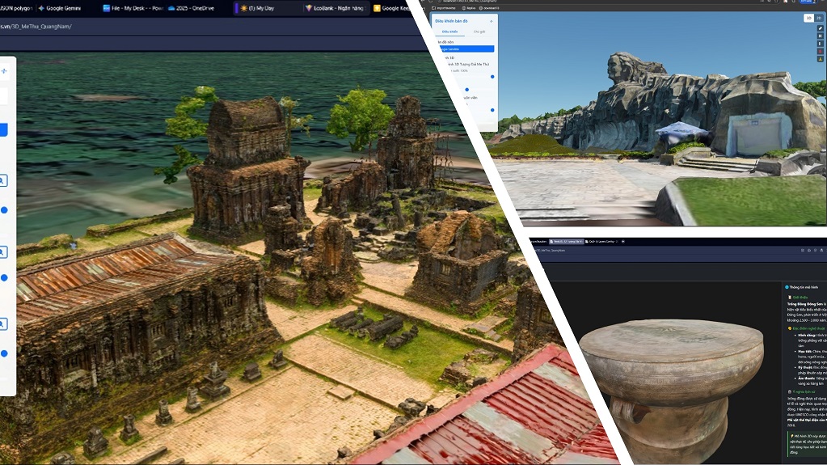Click the Giới thiệu section heading
This screenshot has width=827, height=465.
click(x=799, y=297)
